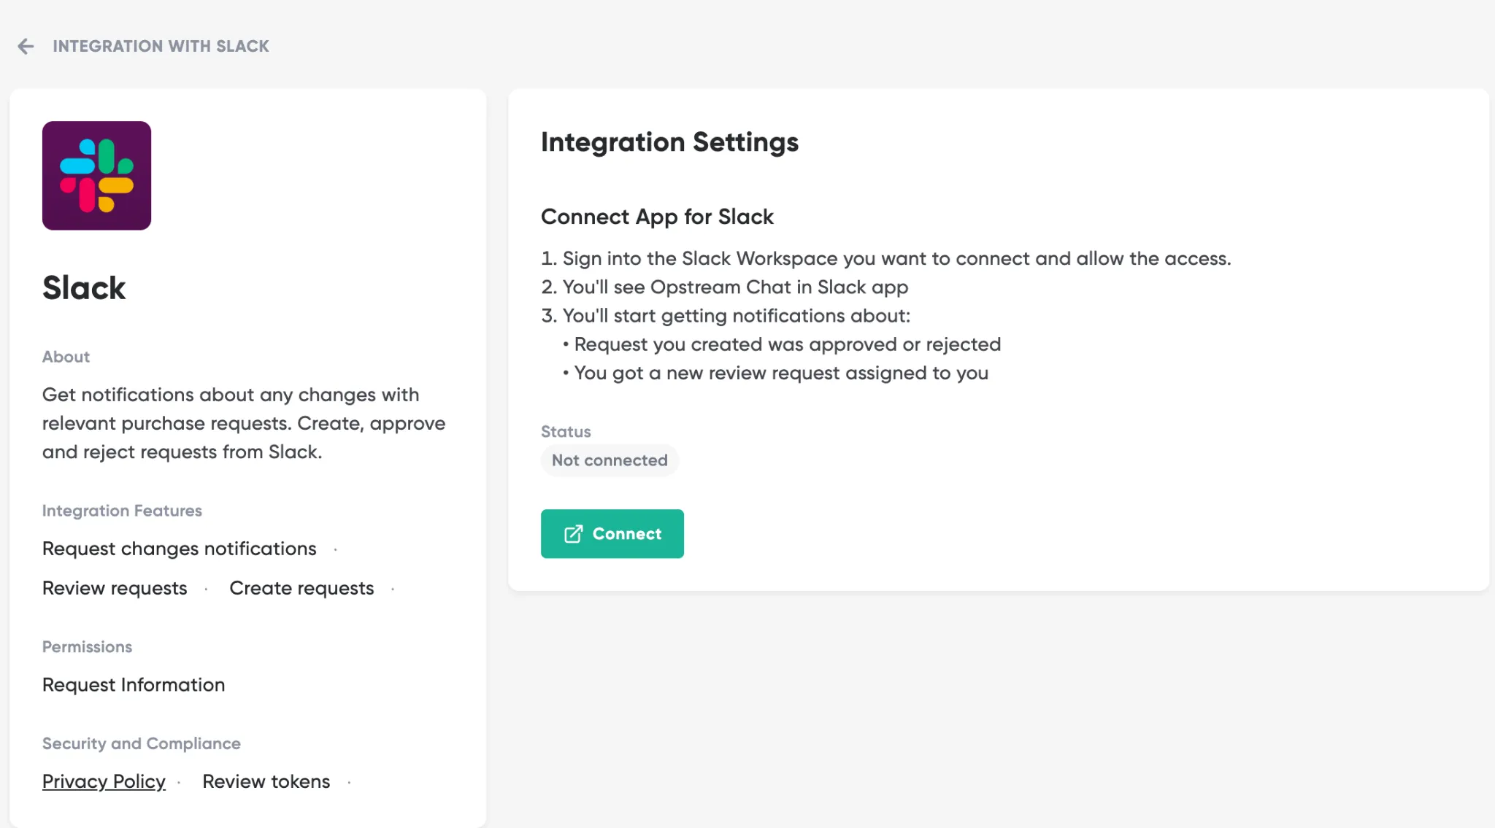Click the Security and Compliance label
The width and height of the screenshot is (1495, 828).
coord(142,743)
